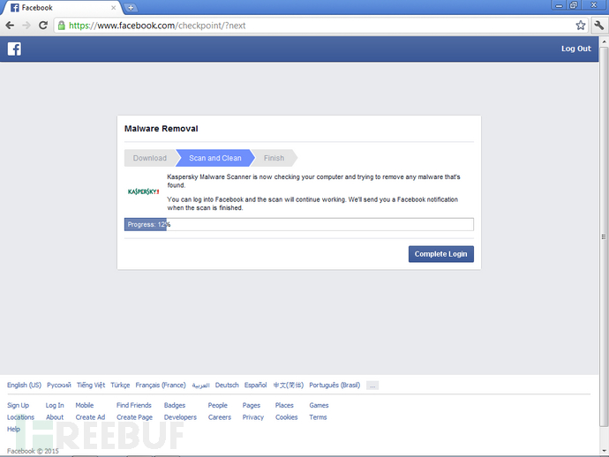Choose Türkçe language
The image size is (609, 457).
pos(120,386)
